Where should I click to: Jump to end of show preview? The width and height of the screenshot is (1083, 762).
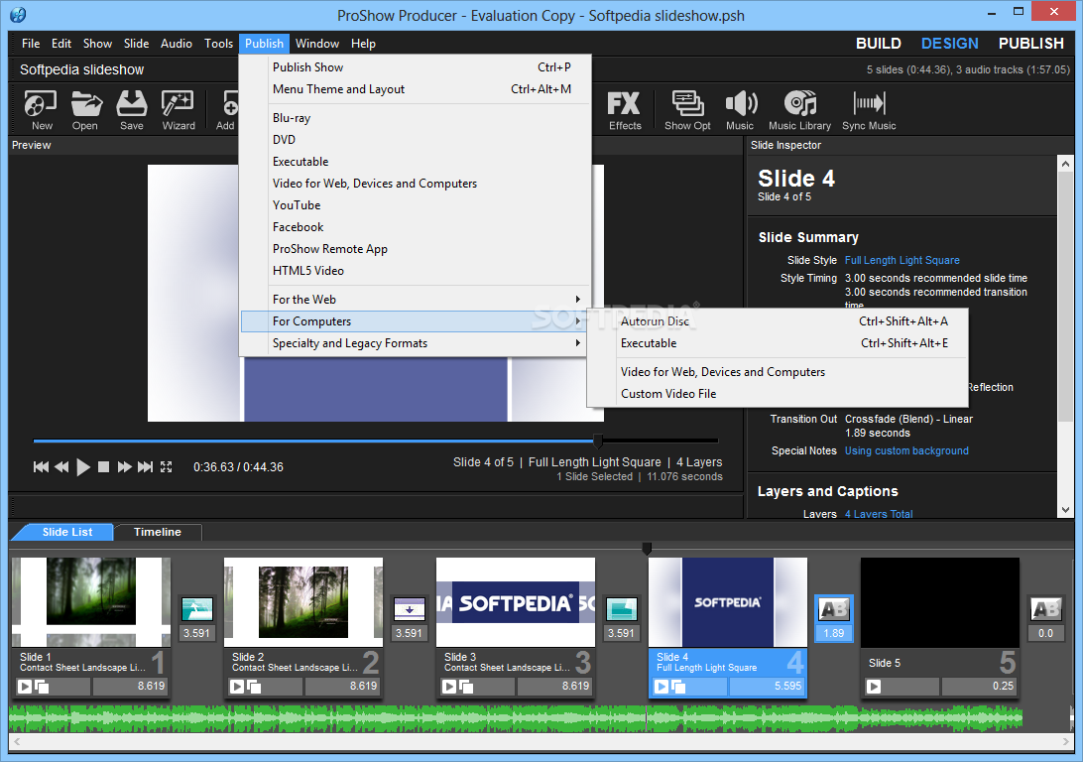(145, 467)
